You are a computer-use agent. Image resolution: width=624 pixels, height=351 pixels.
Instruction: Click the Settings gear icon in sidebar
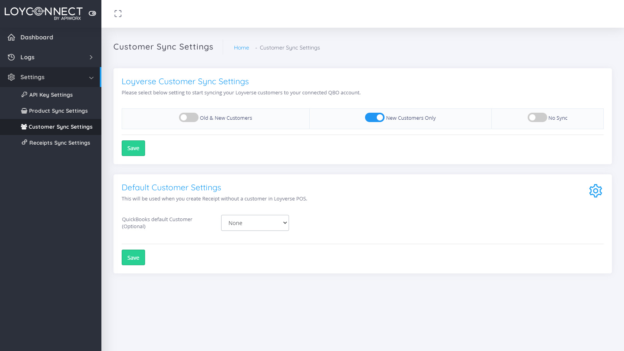(11, 77)
